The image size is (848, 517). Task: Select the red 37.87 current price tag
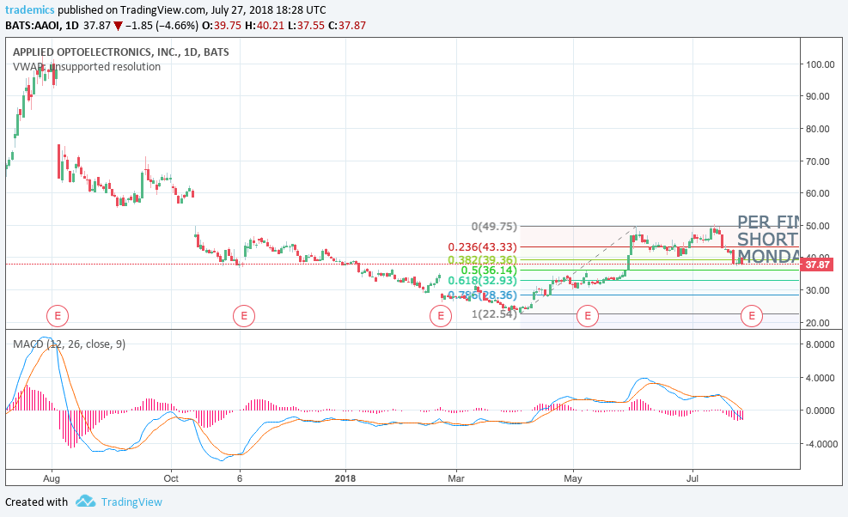[x=816, y=265]
